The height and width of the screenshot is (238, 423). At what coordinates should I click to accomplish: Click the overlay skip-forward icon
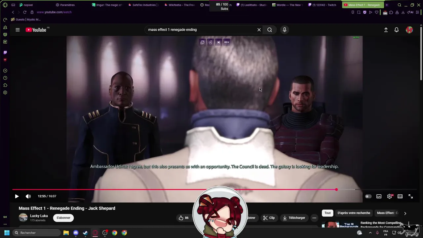218,42
